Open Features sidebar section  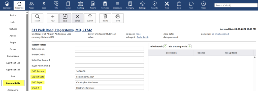click(x=13, y=29)
